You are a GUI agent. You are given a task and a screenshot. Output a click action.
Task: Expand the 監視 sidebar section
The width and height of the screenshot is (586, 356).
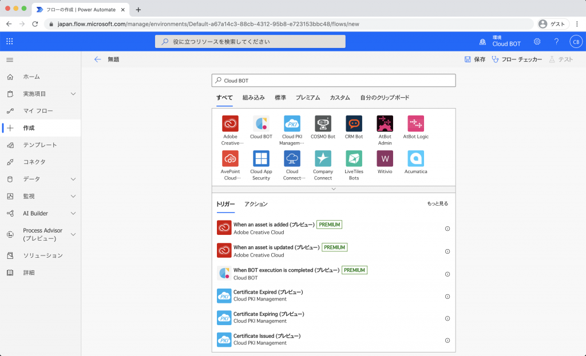point(73,196)
